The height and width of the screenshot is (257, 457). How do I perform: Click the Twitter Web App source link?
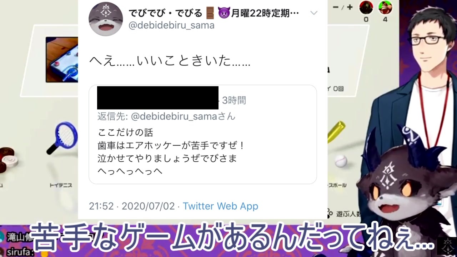[220, 206]
